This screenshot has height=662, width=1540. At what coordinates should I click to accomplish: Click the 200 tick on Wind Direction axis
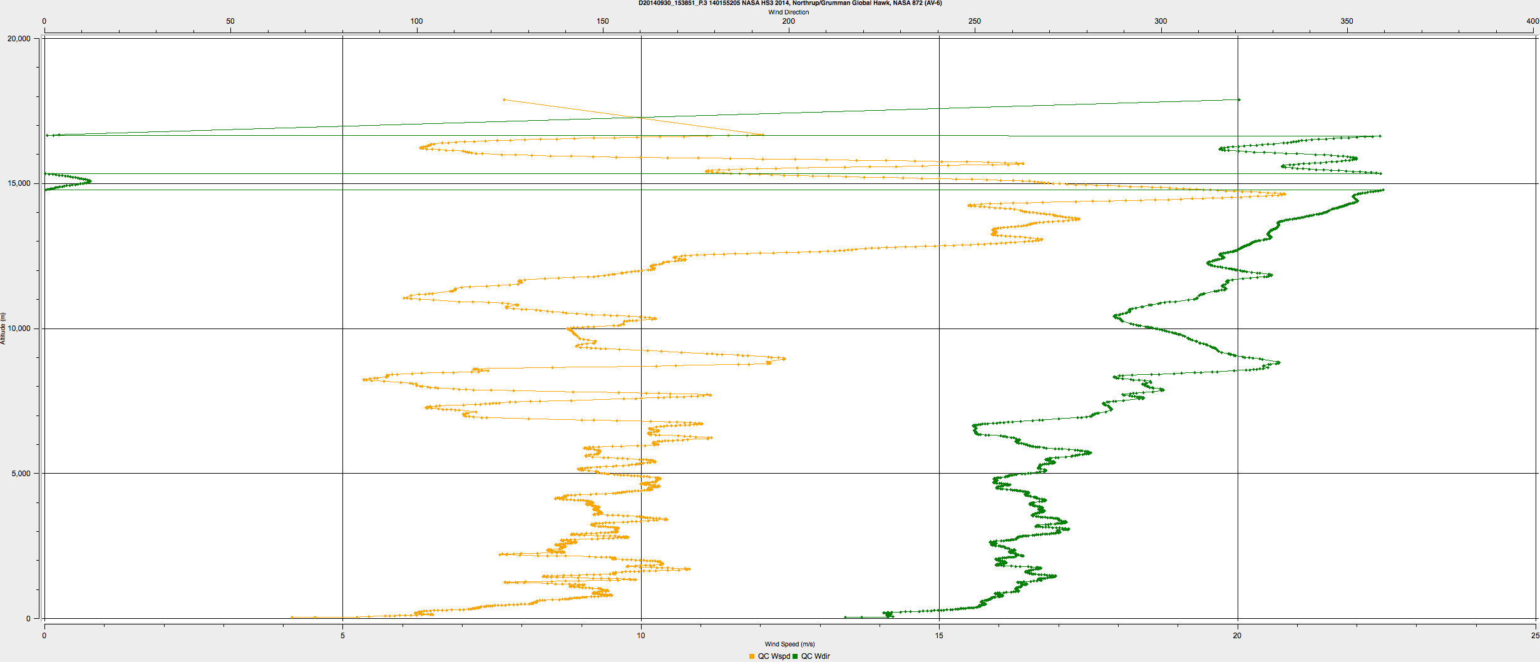point(789,21)
